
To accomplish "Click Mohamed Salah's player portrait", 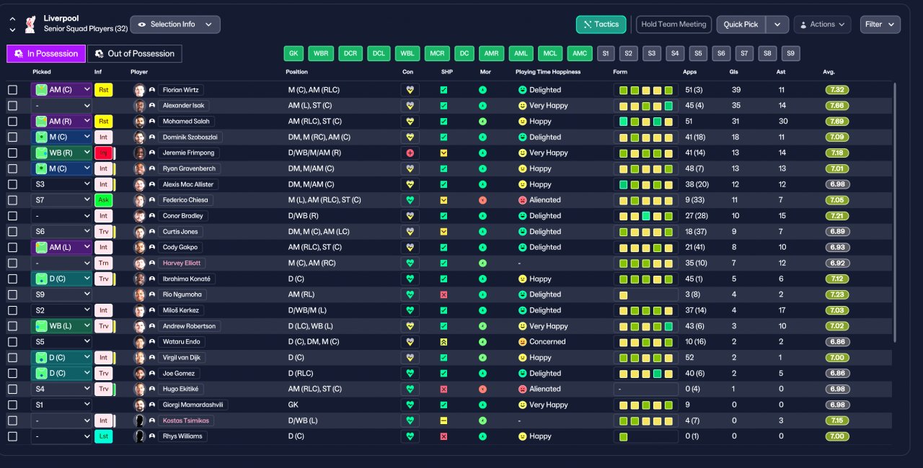I will (139, 122).
